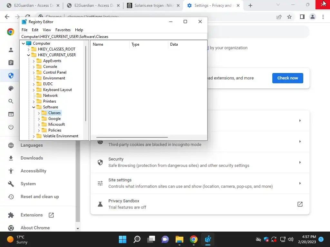Screen dimensions: 330x247
Task: Click the Extensions puzzle piece icon
Action: [x=11, y=215]
